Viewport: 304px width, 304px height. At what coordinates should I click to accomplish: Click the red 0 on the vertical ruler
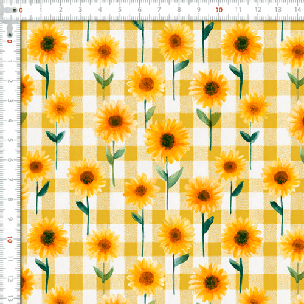click(10, 41)
